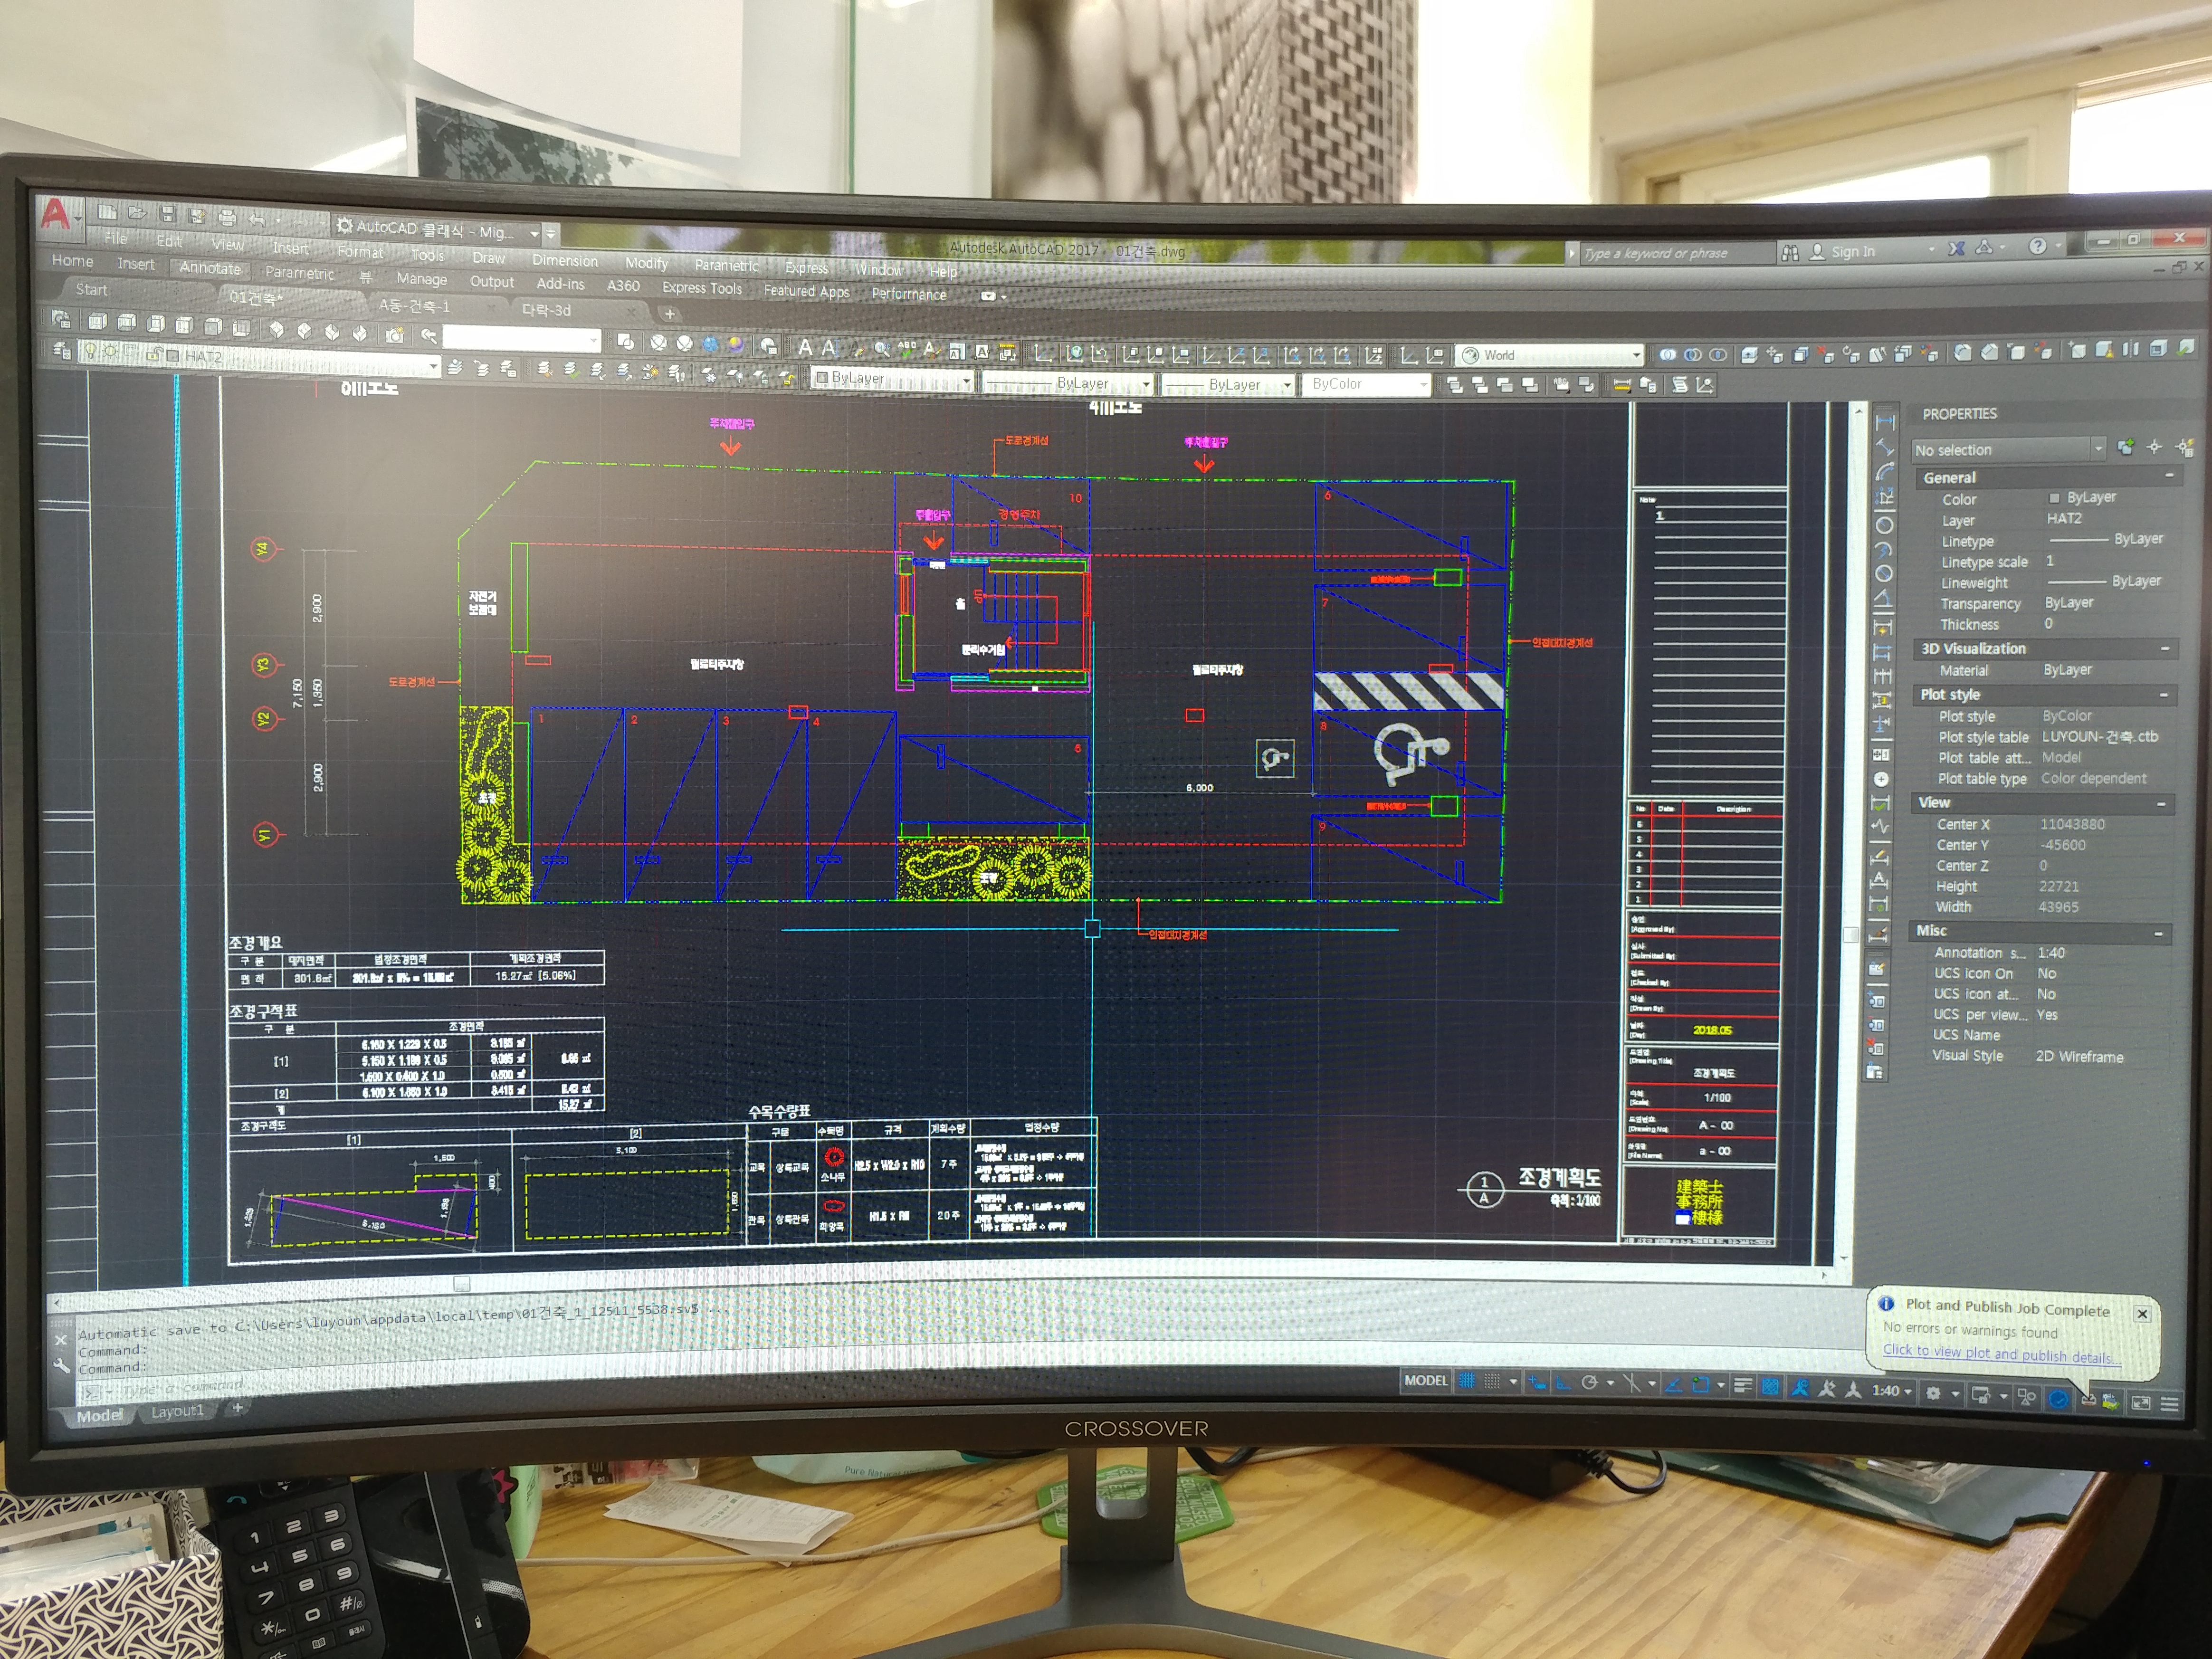The height and width of the screenshot is (1659, 2212).
Task: Toggle grid display in status bar
Action: [1466, 1381]
